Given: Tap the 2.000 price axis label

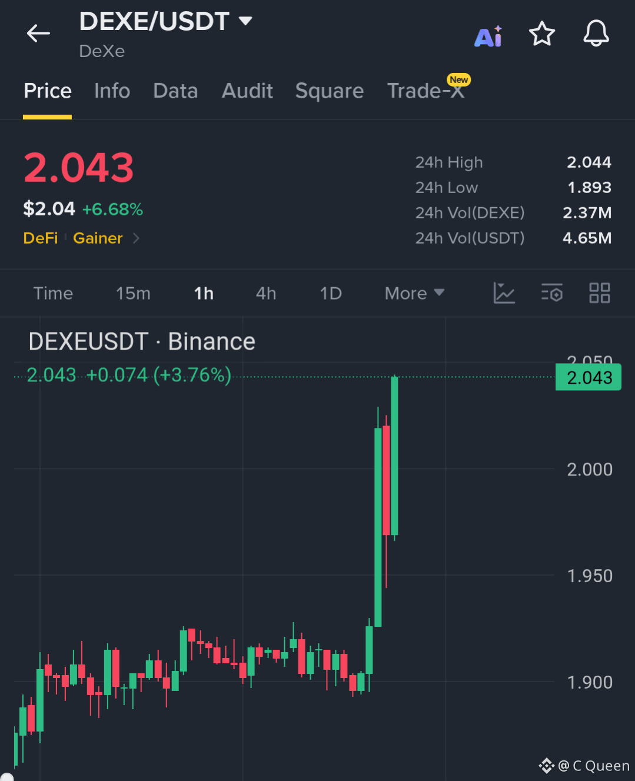Looking at the screenshot, I should 590,469.
